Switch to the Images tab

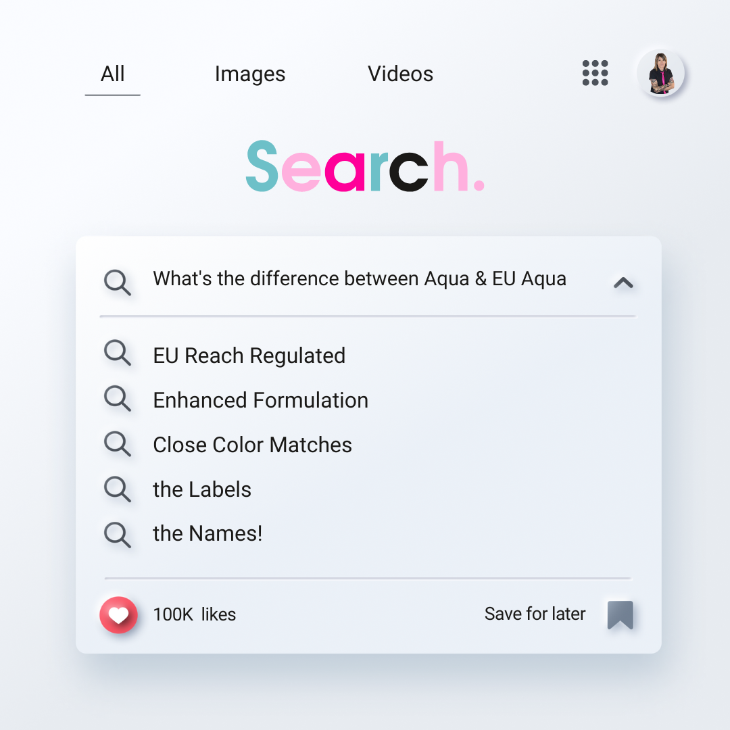tap(250, 74)
